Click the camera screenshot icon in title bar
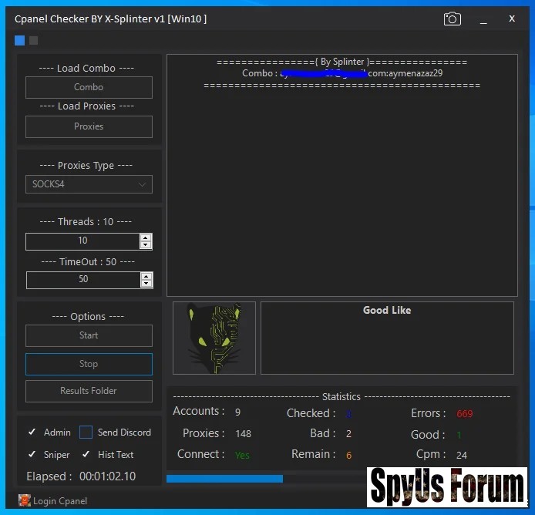Screen dimensions: 535x515 (453, 19)
